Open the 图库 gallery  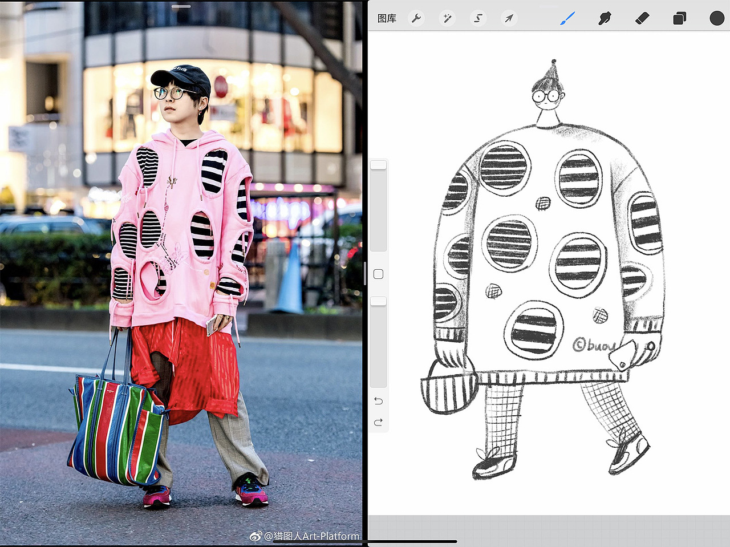pyautogui.click(x=387, y=18)
